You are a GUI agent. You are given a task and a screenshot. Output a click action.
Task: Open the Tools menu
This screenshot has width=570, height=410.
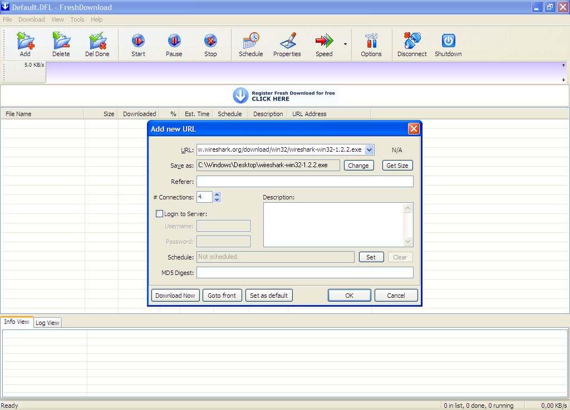[x=77, y=19]
